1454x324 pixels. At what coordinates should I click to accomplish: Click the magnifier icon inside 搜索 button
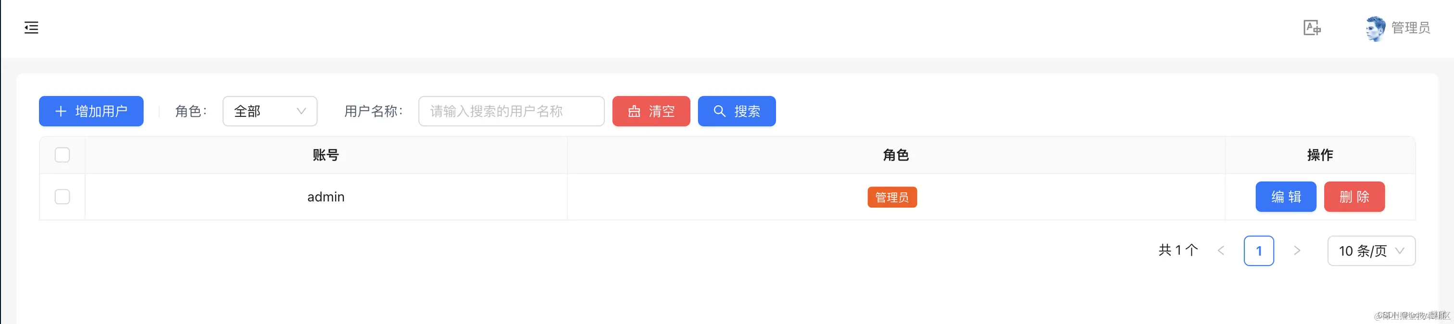(719, 111)
